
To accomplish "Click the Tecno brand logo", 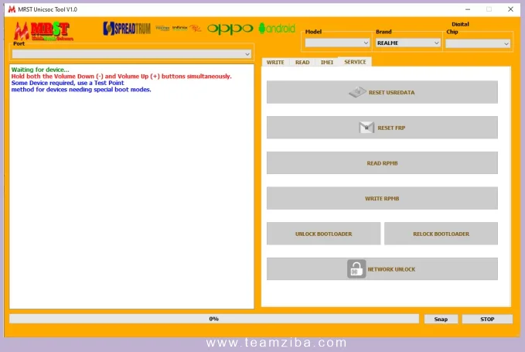I will click(162, 28).
